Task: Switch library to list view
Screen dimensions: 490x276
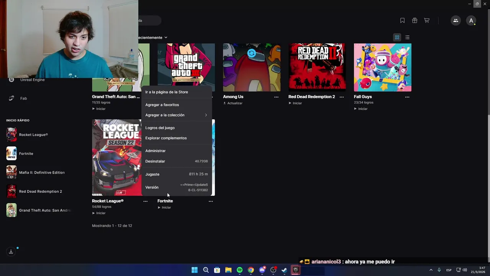Action: [407, 37]
